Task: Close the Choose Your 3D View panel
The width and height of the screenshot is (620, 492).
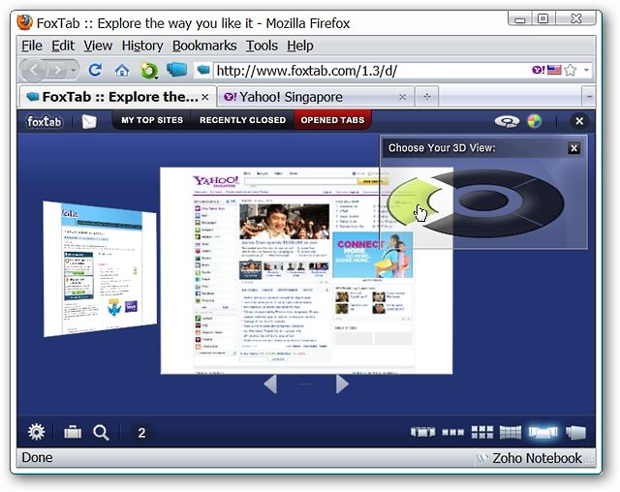Action: (x=573, y=148)
